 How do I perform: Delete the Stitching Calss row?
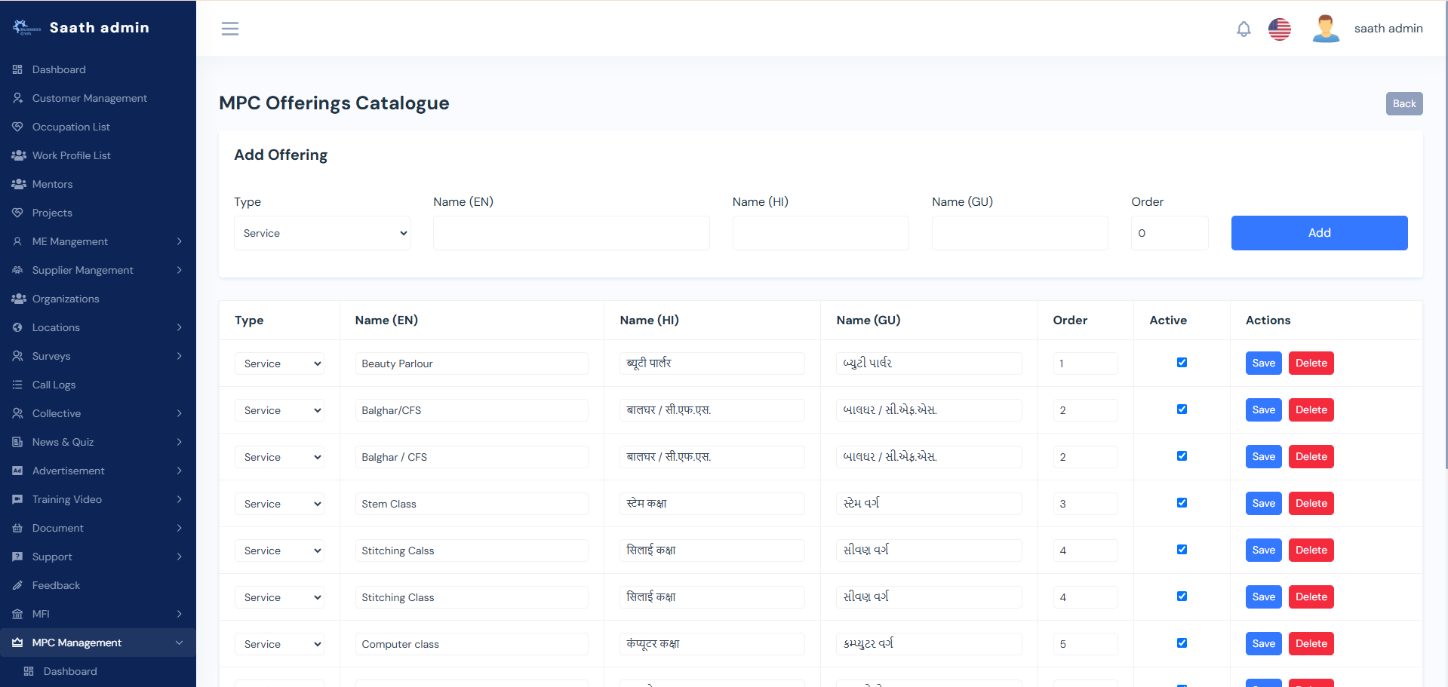(1311, 551)
